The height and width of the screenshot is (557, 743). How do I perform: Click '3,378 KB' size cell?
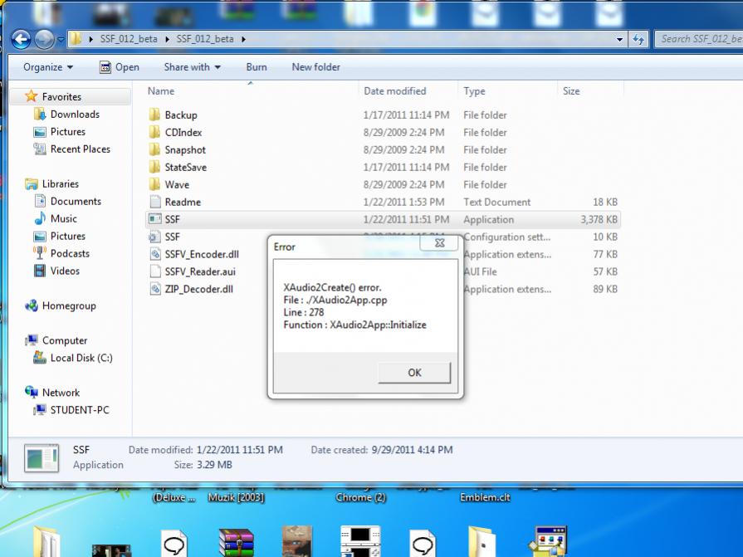coord(599,219)
